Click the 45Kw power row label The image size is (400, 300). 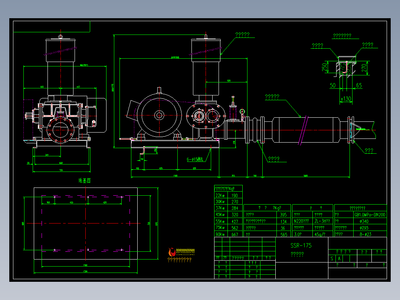click(220, 215)
